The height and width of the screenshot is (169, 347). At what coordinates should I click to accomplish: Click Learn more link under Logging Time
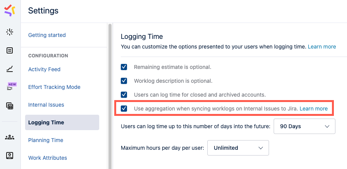point(322,47)
